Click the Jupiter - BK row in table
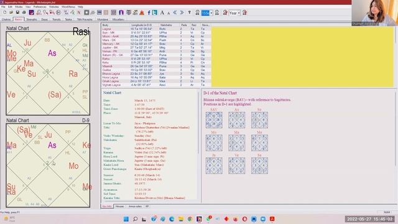This screenshot has width=398, height=224. [x=155, y=47]
